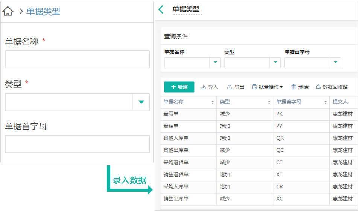Screen dimensions: 359x212
Task: Select the 盘亏单 table row
Action: [259, 114]
